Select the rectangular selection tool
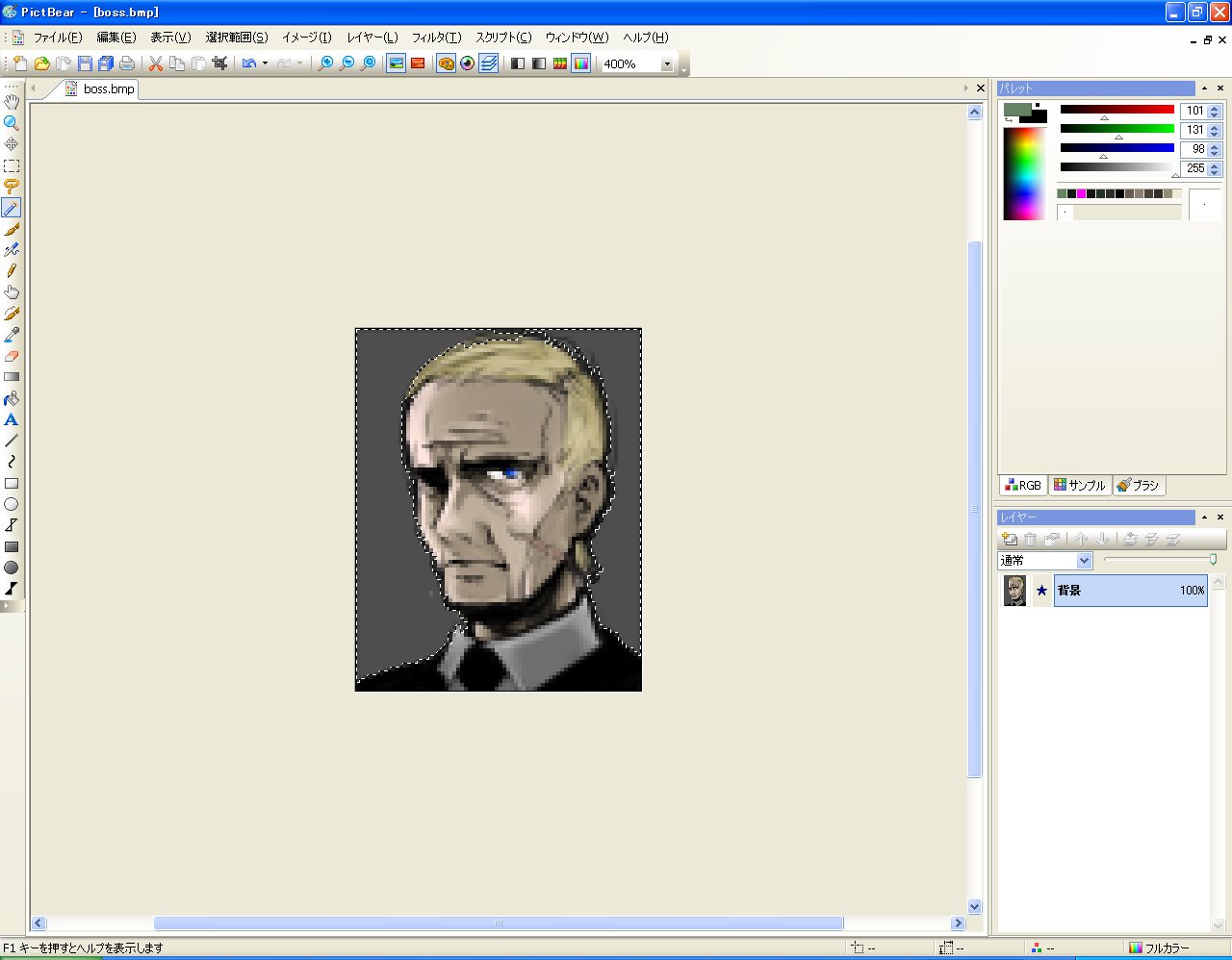The image size is (1232, 960). (x=12, y=165)
